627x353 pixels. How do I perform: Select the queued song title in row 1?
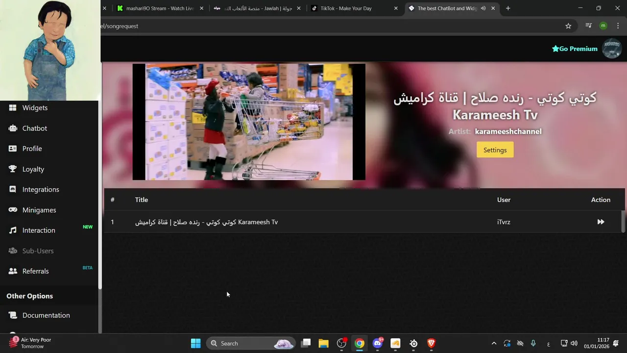coord(206,222)
